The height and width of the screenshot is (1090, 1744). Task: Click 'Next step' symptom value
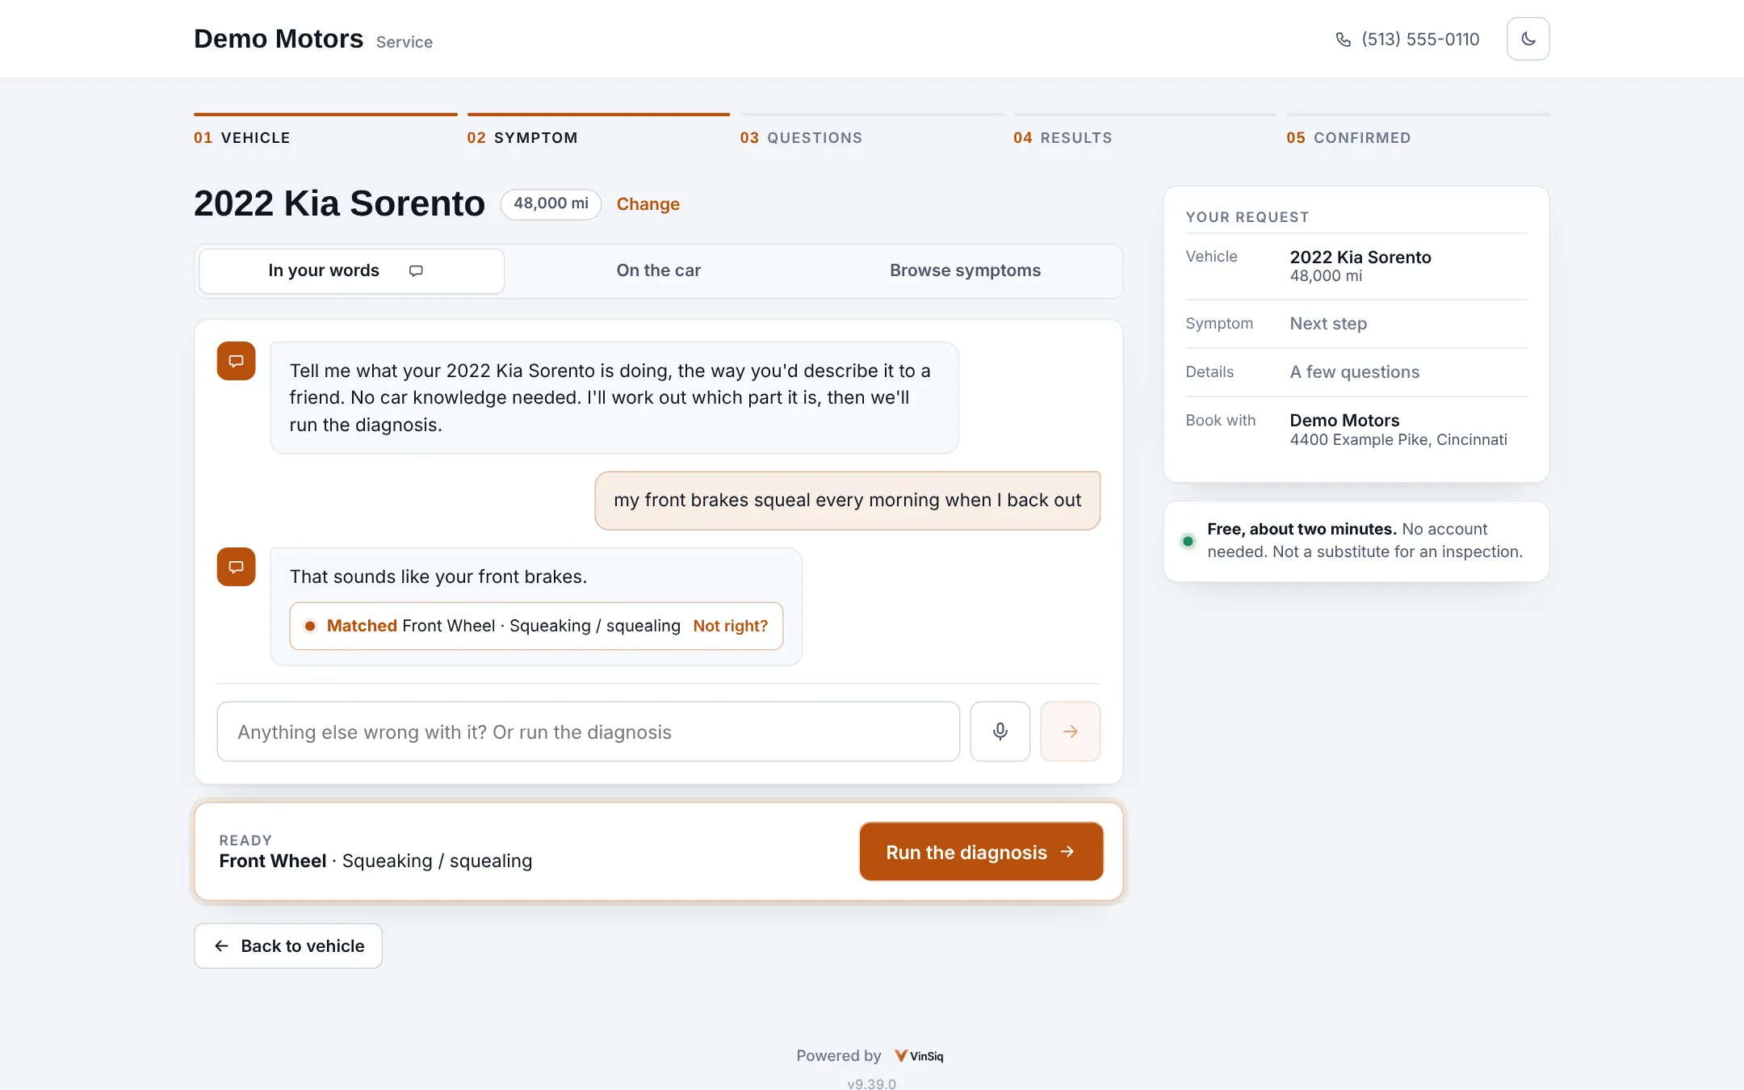point(1328,324)
